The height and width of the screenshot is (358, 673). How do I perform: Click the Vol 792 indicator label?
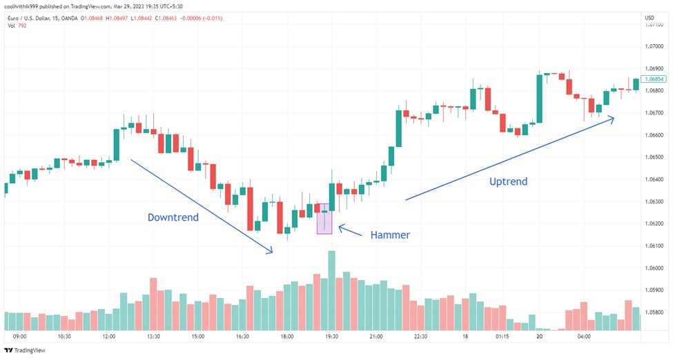pyautogui.click(x=17, y=26)
